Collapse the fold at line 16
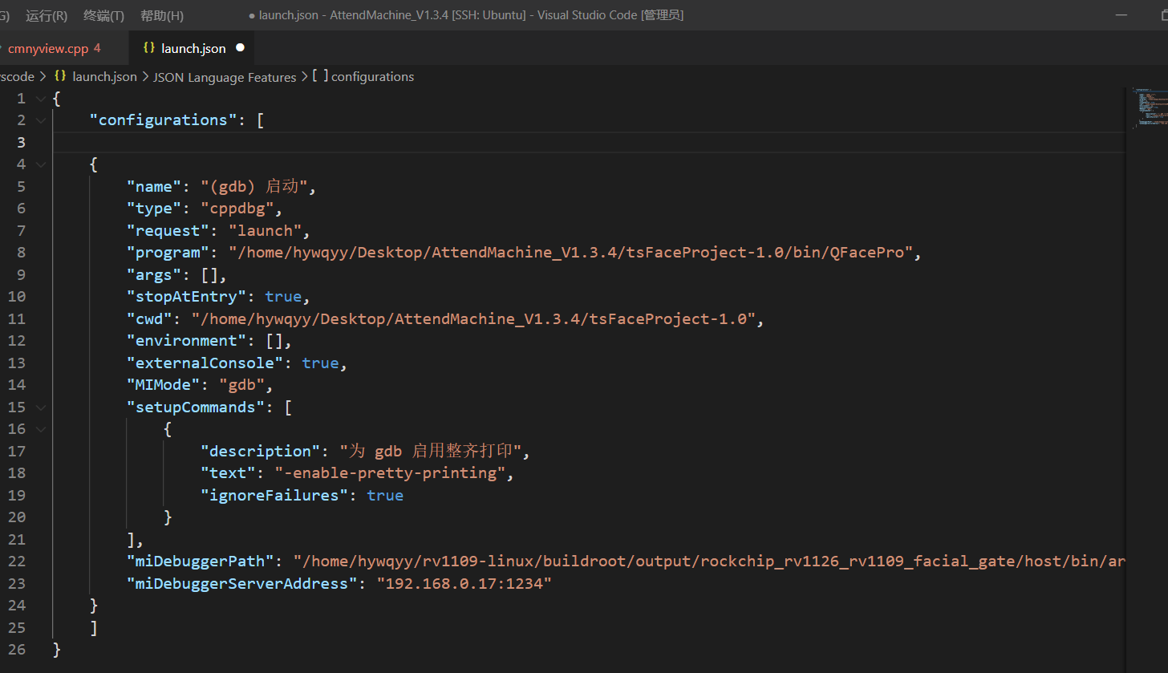This screenshot has height=673, width=1168. click(x=41, y=429)
